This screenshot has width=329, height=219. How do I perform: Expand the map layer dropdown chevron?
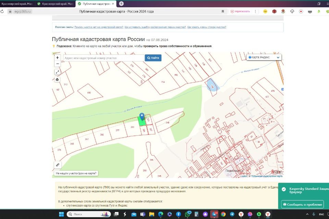coord(278,57)
